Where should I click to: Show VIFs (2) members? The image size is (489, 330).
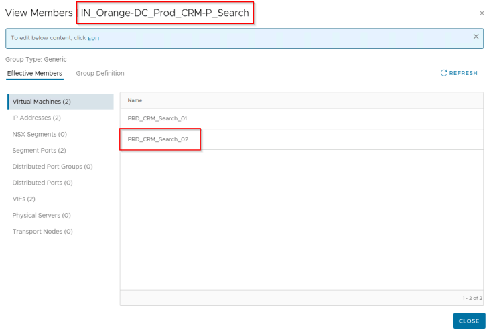coord(23,199)
